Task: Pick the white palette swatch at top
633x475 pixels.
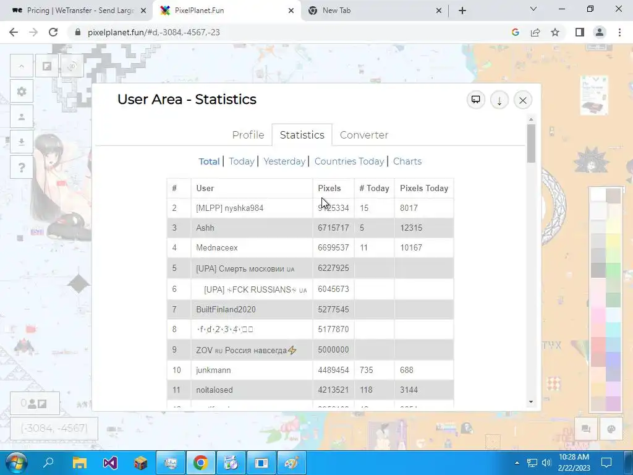Action: (598, 195)
